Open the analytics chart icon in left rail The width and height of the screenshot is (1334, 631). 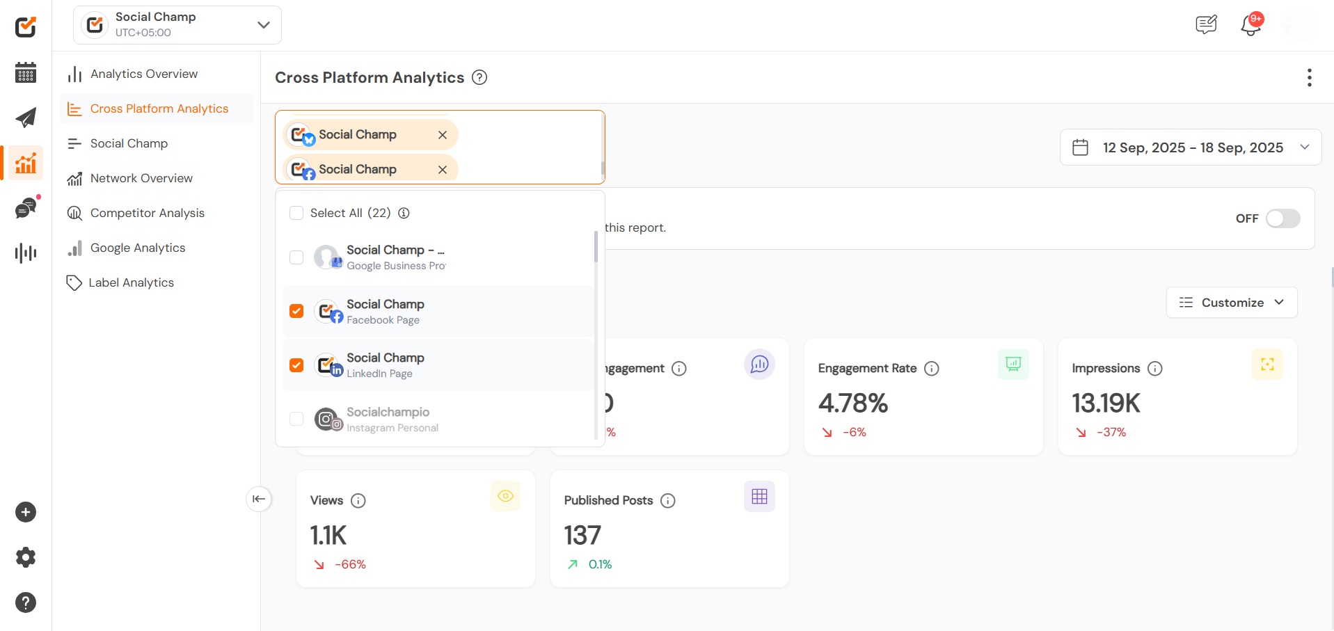coord(26,163)
